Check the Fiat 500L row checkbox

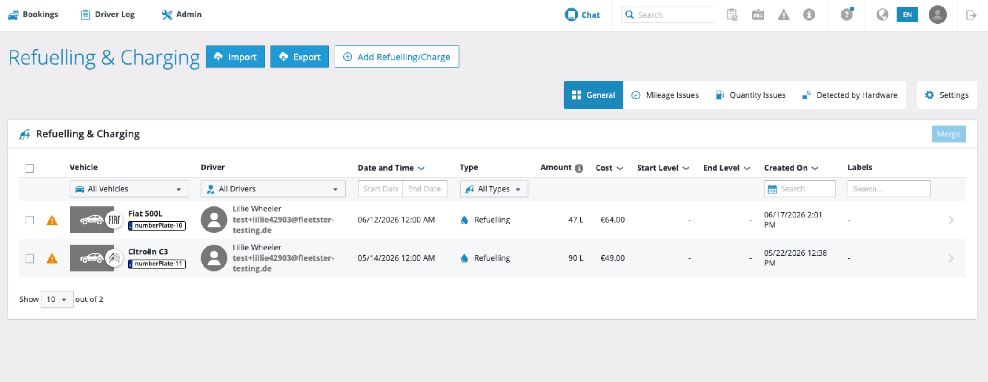pos(30,220)
